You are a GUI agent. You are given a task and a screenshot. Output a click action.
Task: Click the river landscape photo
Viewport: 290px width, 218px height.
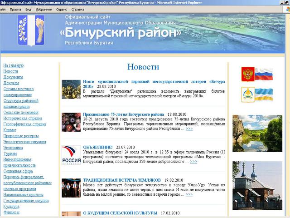(257, 133)
